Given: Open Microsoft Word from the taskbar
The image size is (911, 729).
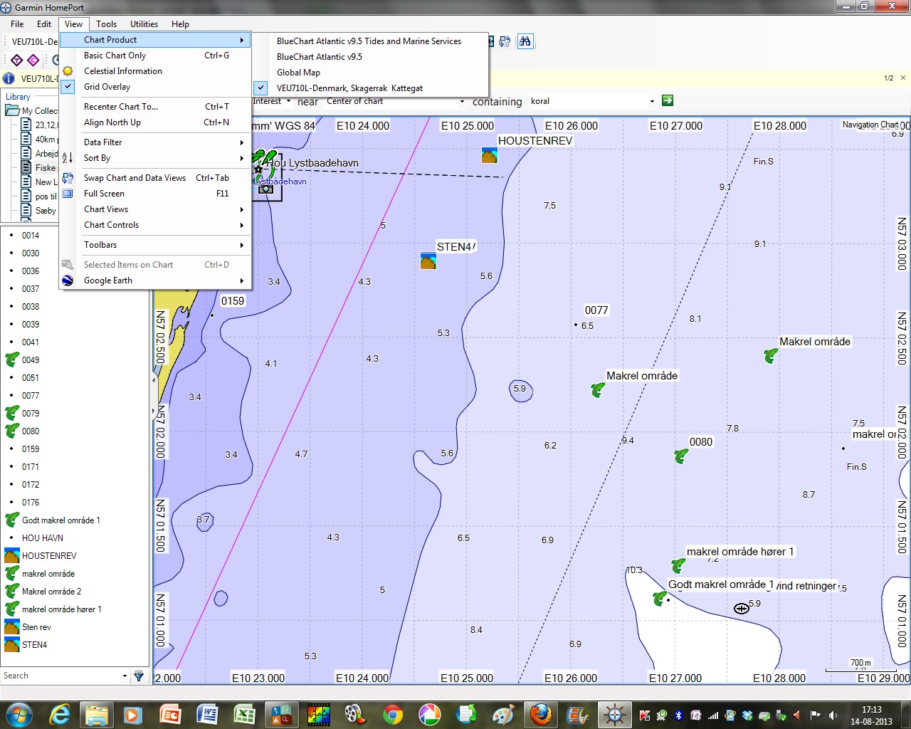Looking at the screenshot, I should pos(207,714).
